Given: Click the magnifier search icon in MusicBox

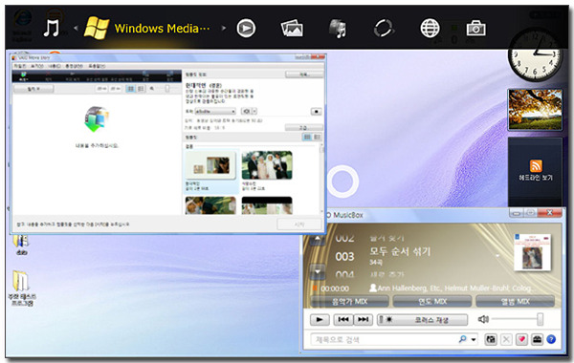Looking at the screenshot, I should click(x=462, y=339).
